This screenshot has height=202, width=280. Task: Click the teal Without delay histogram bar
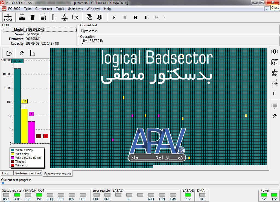click(x=17, y=106)
